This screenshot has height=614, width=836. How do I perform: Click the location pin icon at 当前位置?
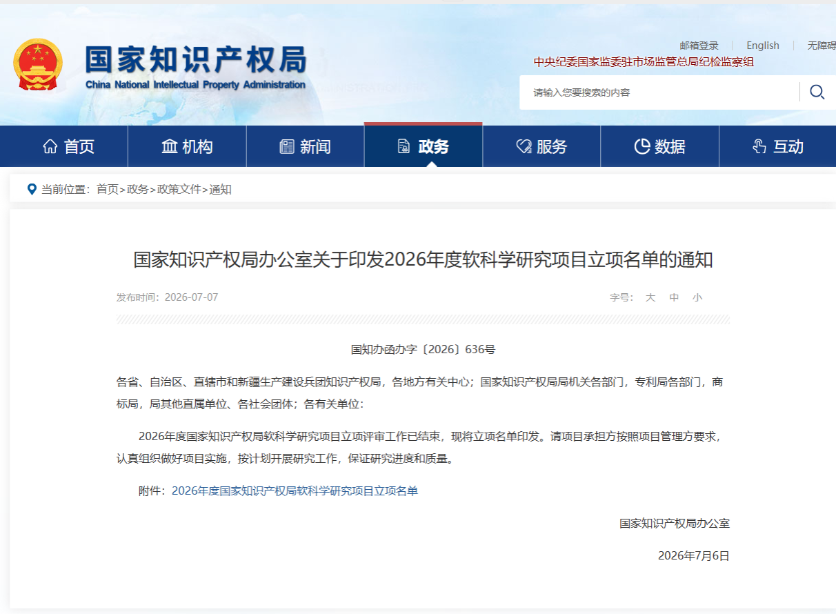click(31, 189)
